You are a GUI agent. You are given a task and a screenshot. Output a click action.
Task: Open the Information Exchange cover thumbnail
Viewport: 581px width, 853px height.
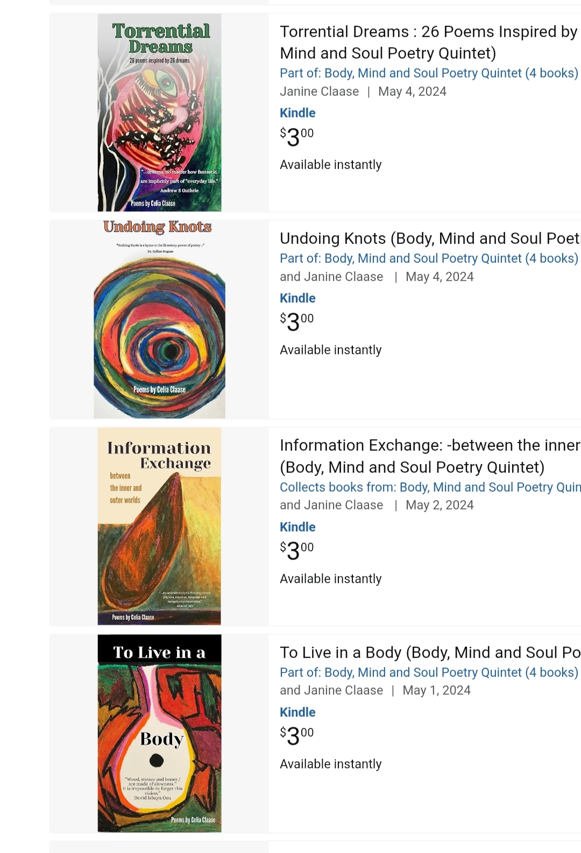[x=159, y=526]
